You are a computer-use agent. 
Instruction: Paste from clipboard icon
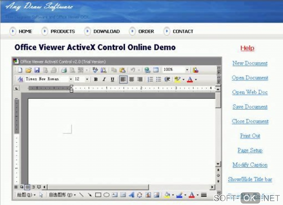pyautogui.click(x=122, y=70)
